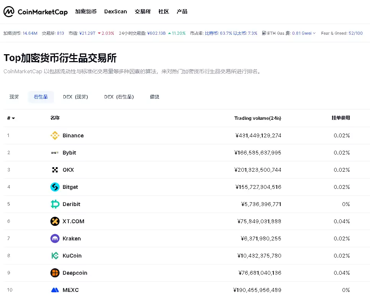Open the 借贷 tab
370x298 pixels.
click(x=154, y=97)
